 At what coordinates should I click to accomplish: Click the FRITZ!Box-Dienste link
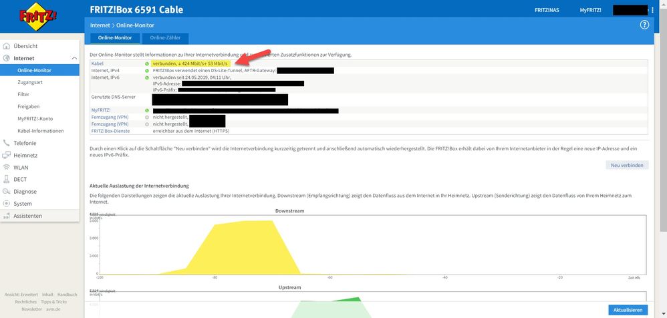coord(110,131)
